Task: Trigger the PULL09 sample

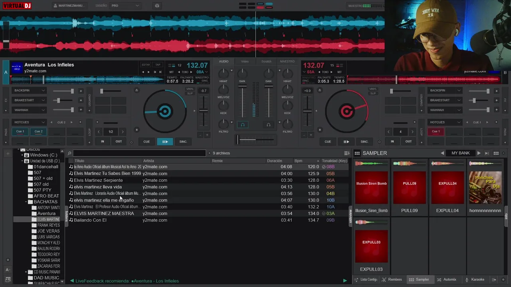Action: pos(410,187)
